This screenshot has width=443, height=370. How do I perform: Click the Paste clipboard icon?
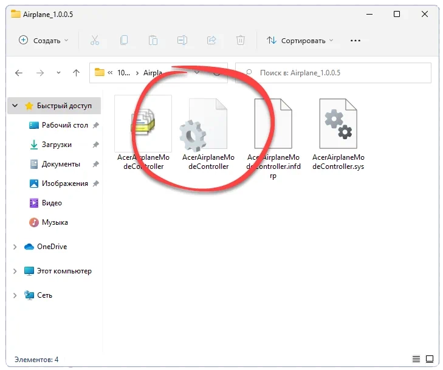(x=153, y=40)
